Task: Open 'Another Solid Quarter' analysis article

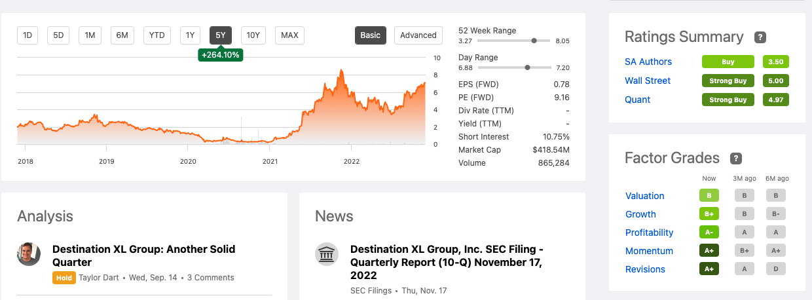Action: point(143,255)
